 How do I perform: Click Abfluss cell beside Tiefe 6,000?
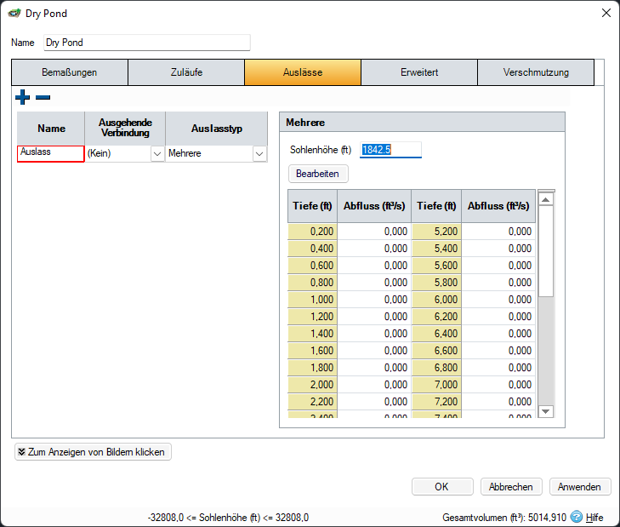[x=498, y=300]
